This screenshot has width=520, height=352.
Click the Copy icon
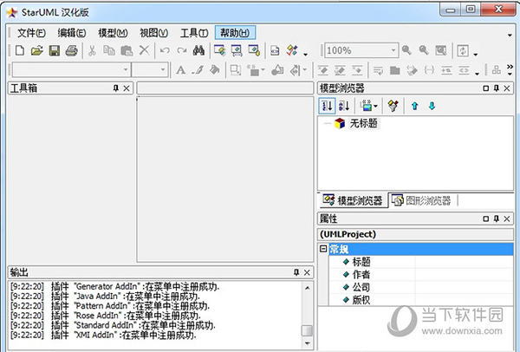(x=109, y=51)
